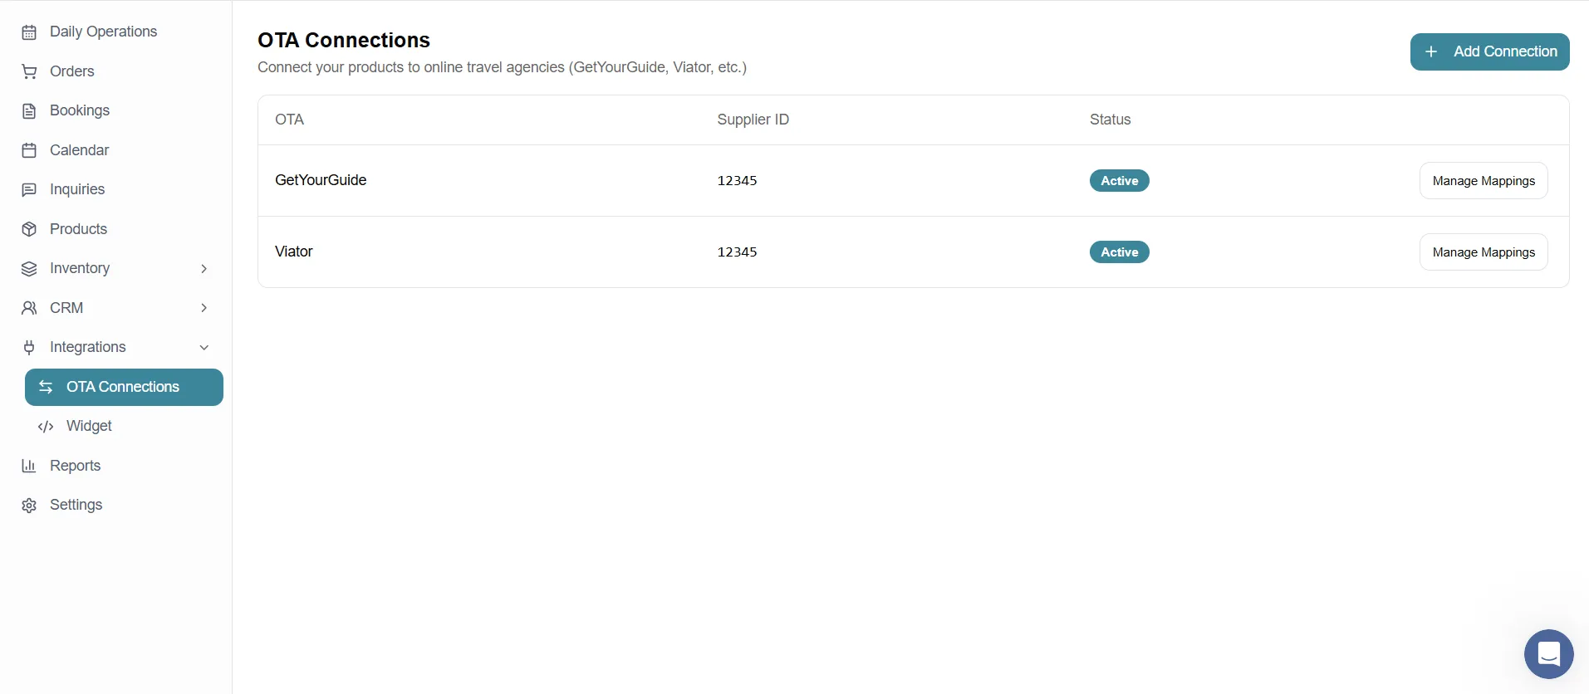Click the Widget code brackets icon
The width and height of the screenshot is (1589, 694).
(46, 427)
